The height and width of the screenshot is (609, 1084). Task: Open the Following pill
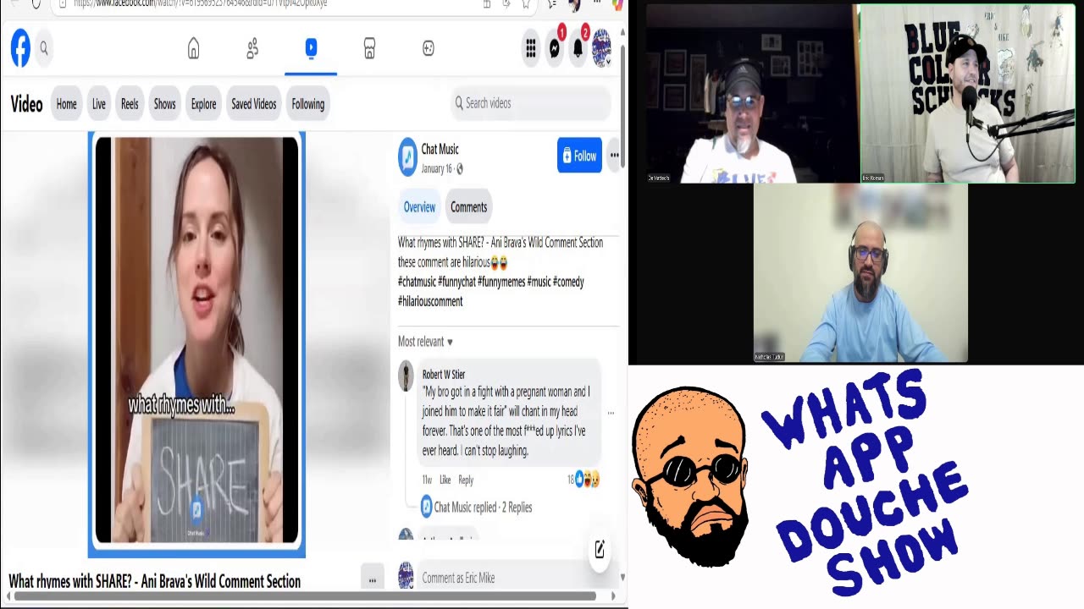(308, 104)
